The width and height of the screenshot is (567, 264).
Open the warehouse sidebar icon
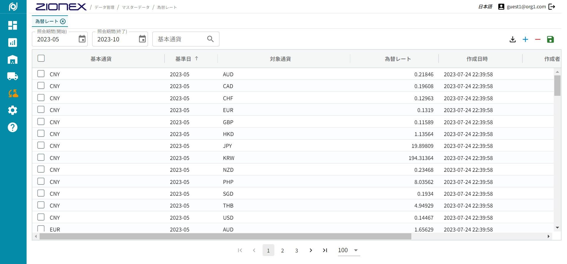(x=12, y=60)
